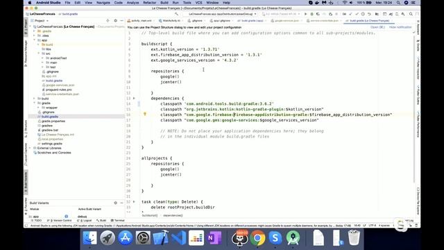Click the Hide notification link
This screenshot has width=444, height=250.
click(x=400, y=27)
